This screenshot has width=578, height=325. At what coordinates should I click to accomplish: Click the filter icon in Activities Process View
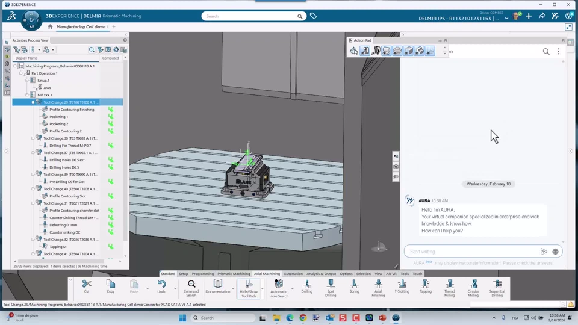pyautogui.click(x=100, y=49)
